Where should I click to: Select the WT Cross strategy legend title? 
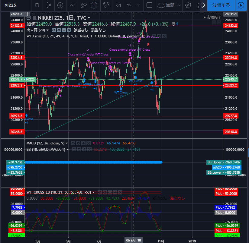86,36
